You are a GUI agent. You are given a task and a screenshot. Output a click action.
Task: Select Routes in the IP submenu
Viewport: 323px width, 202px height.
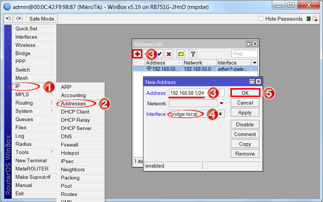point(81,194)
